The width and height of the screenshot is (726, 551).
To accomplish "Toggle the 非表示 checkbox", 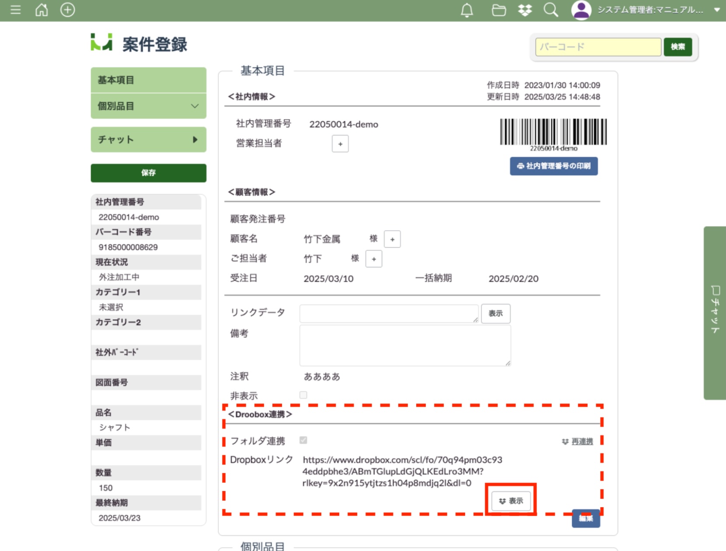I will [303, 395].
